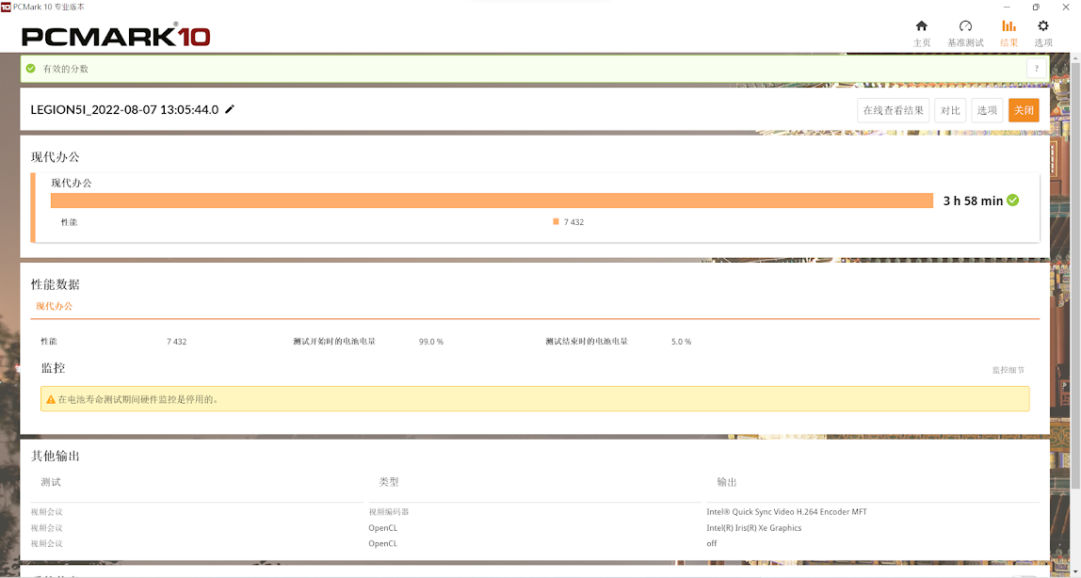Open the 选项 gear icon in header
The height and width of the screenshot is (578, 1081).
(1043, 26)
